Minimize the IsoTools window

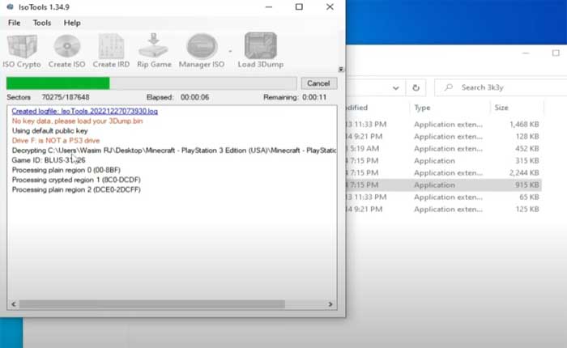[x=269, y=6]
